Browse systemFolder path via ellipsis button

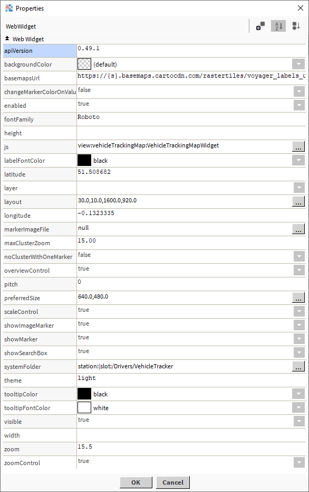(x=298, y=366)
